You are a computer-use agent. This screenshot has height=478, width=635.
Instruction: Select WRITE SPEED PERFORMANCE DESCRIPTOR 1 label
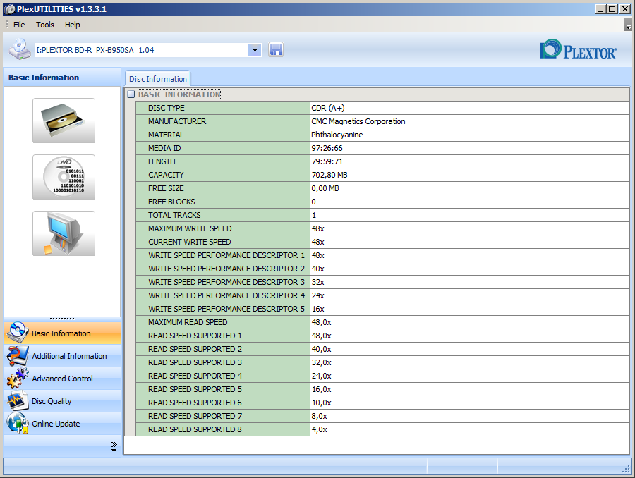226,255
